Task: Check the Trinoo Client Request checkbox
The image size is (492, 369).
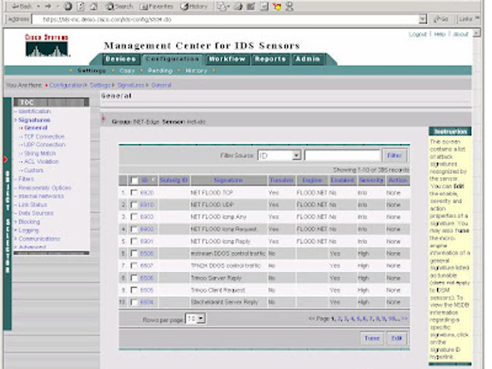Action: click(134, 290)
